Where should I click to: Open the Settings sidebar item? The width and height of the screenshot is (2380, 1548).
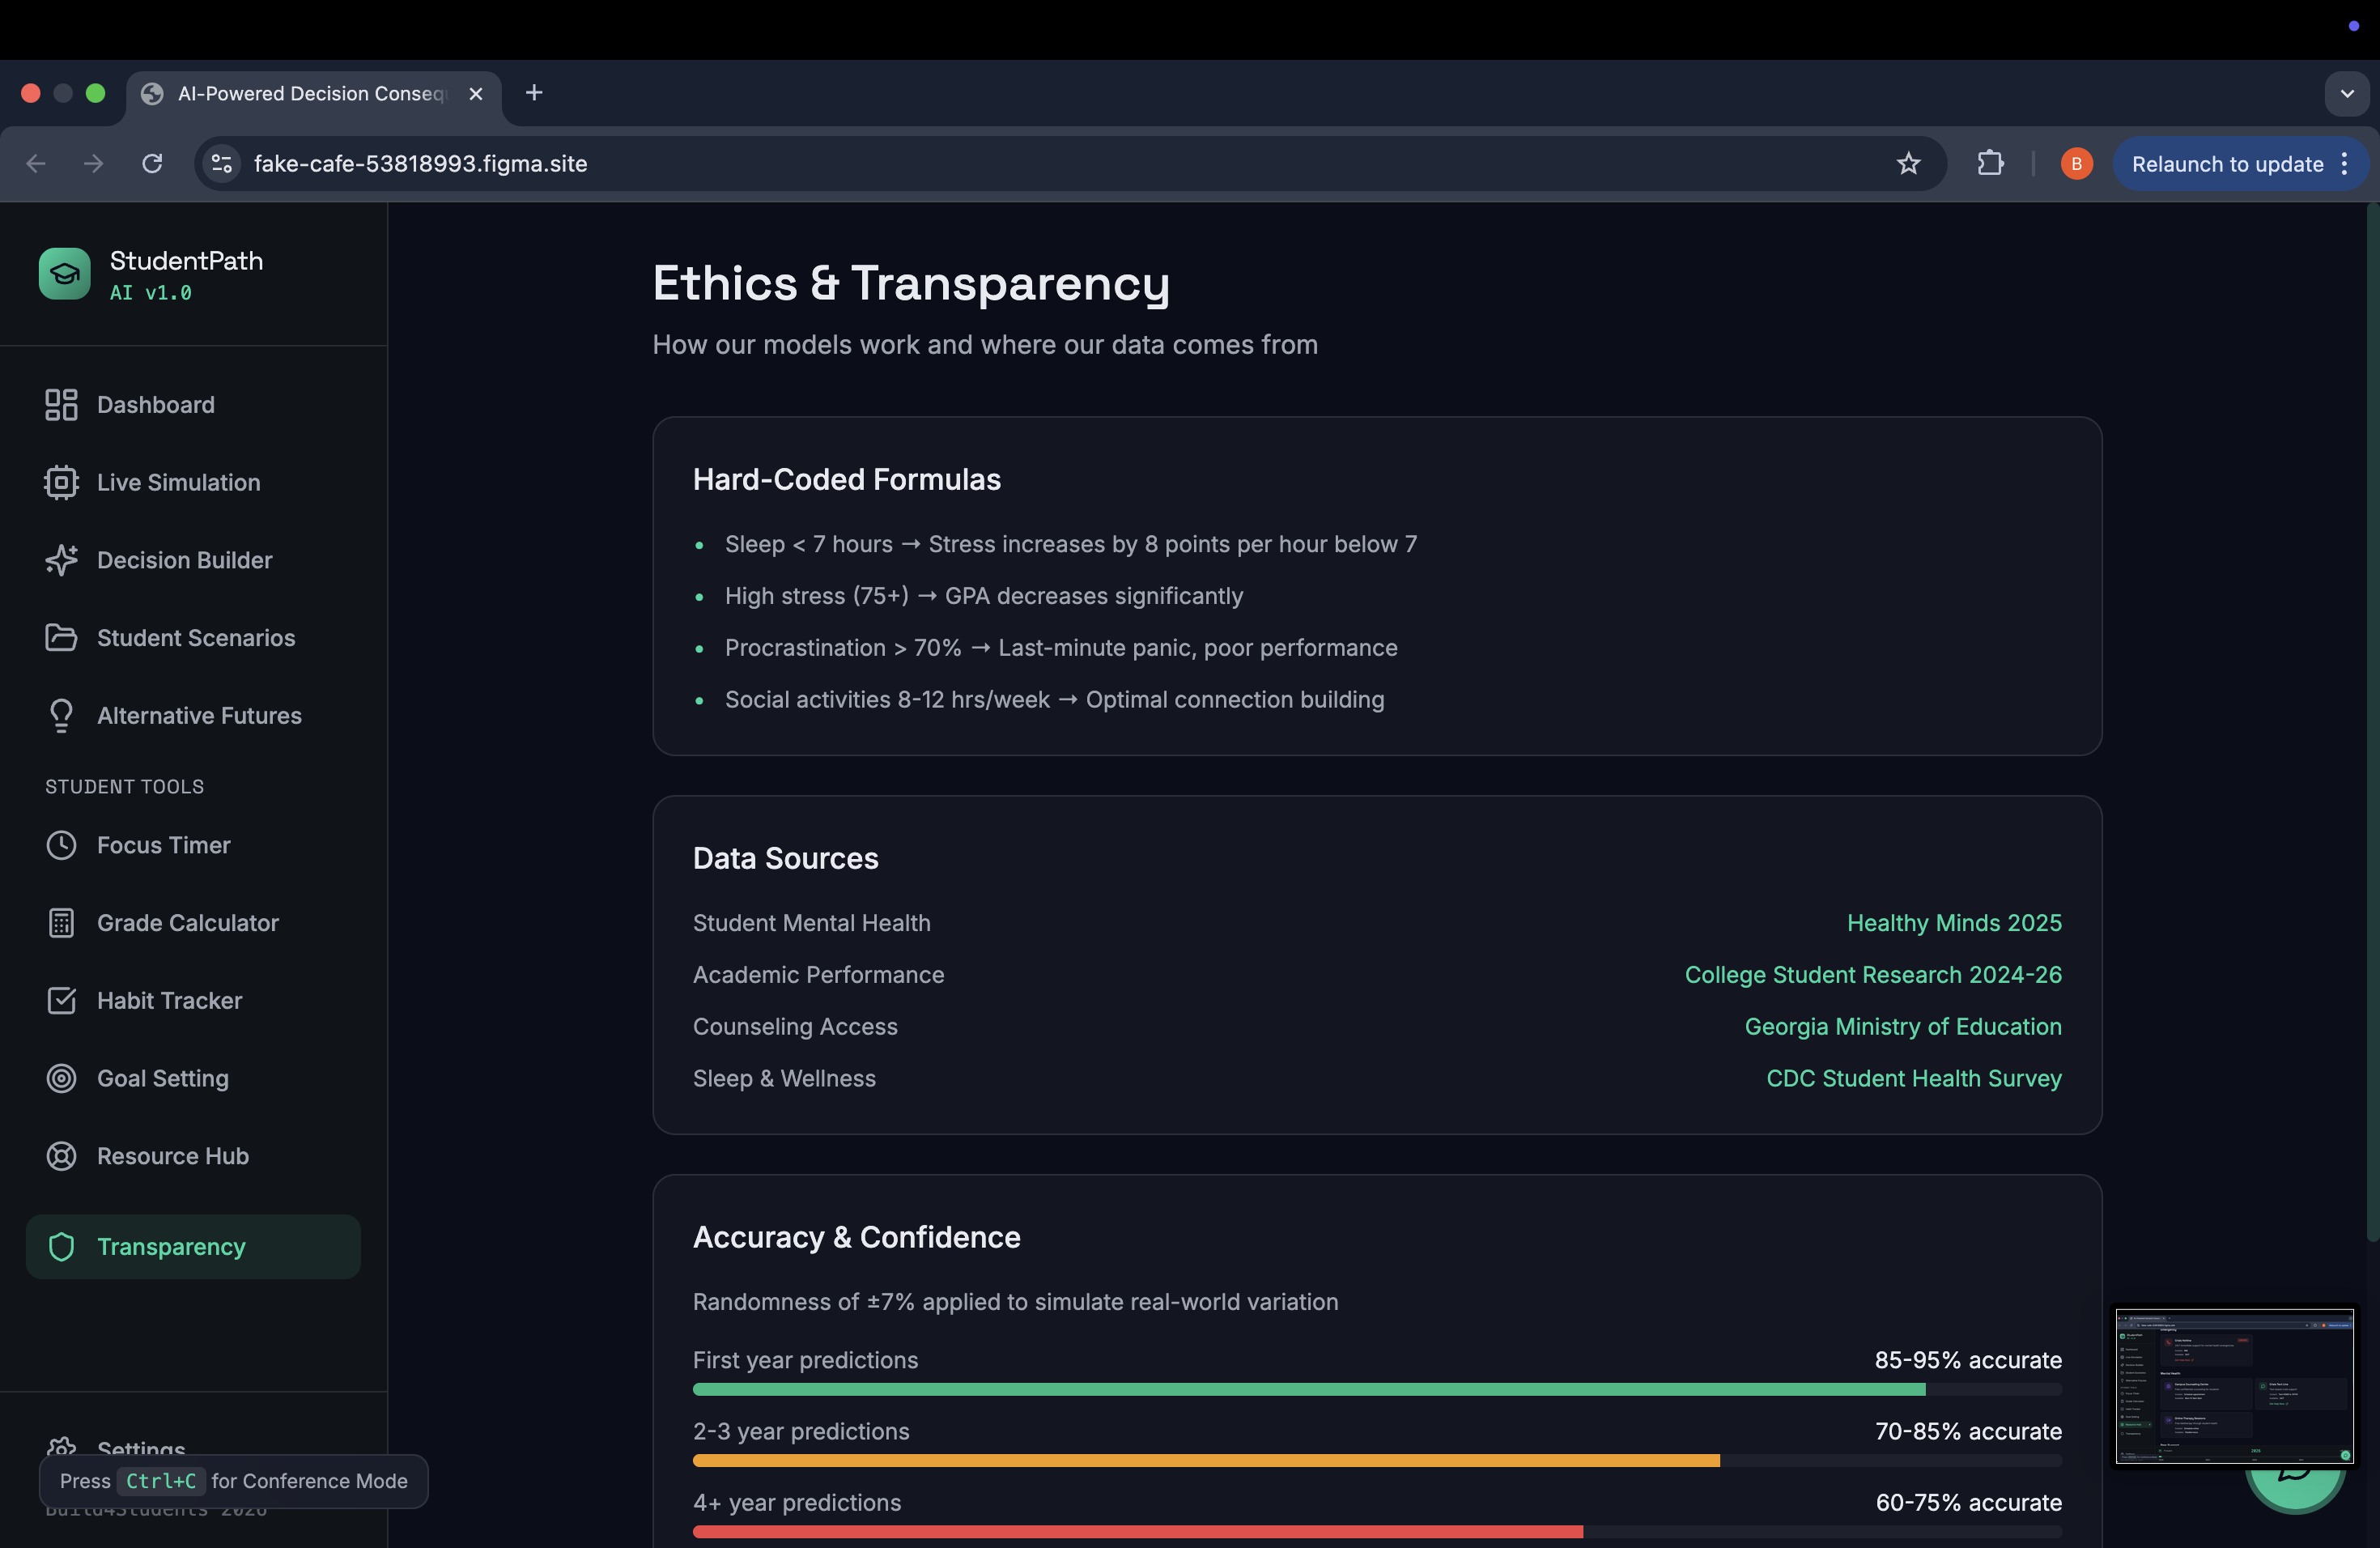tap(140, 1446)
